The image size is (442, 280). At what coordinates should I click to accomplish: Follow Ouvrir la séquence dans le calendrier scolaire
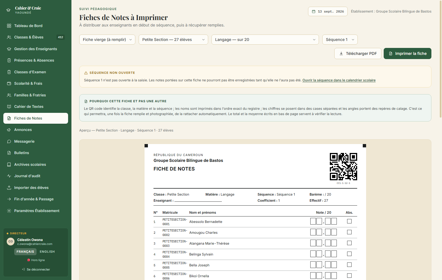pos(339,80)
